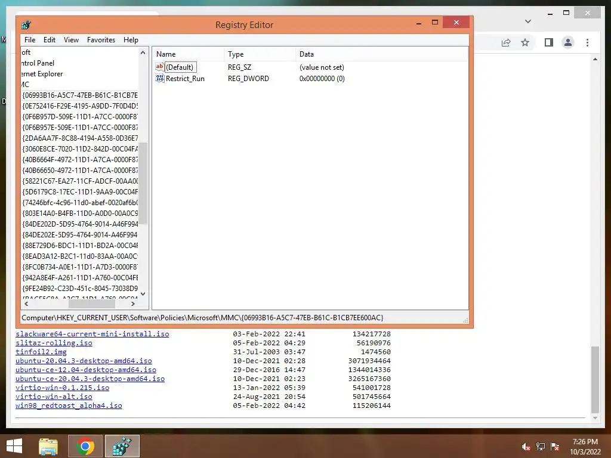This screenshot has height=458, width=611.
Task: Click the tree pane scroll left arrow
Action: (x=26, y=304)
